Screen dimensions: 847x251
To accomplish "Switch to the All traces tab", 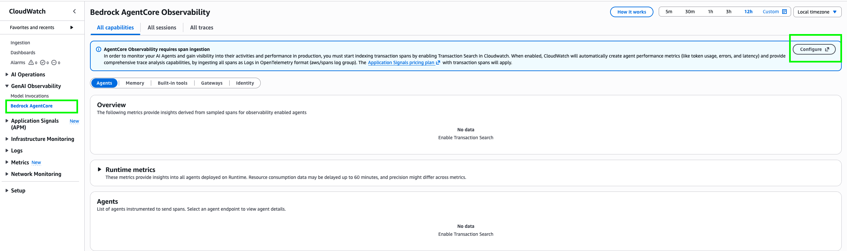I will point(201,27).
